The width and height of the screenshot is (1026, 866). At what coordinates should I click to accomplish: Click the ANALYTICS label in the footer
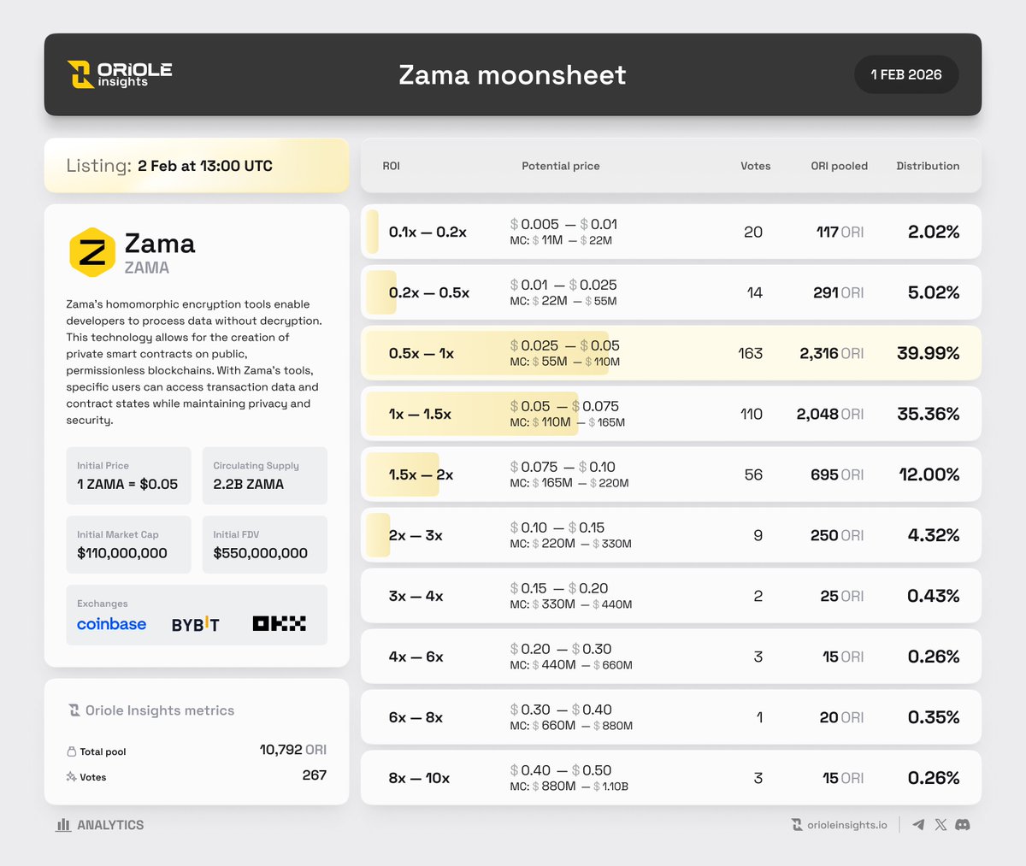(x=110, y=825)
